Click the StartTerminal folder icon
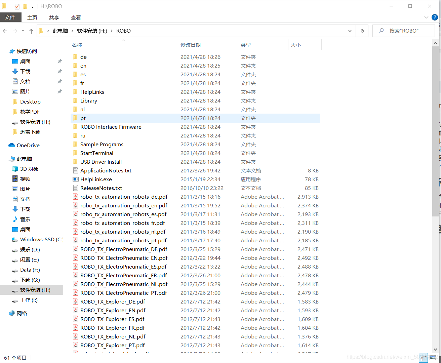The image size is (441, 363). (75, 153)
